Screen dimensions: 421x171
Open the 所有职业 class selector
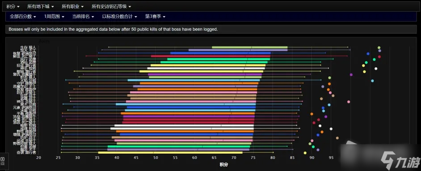click(x=72, y=6)
